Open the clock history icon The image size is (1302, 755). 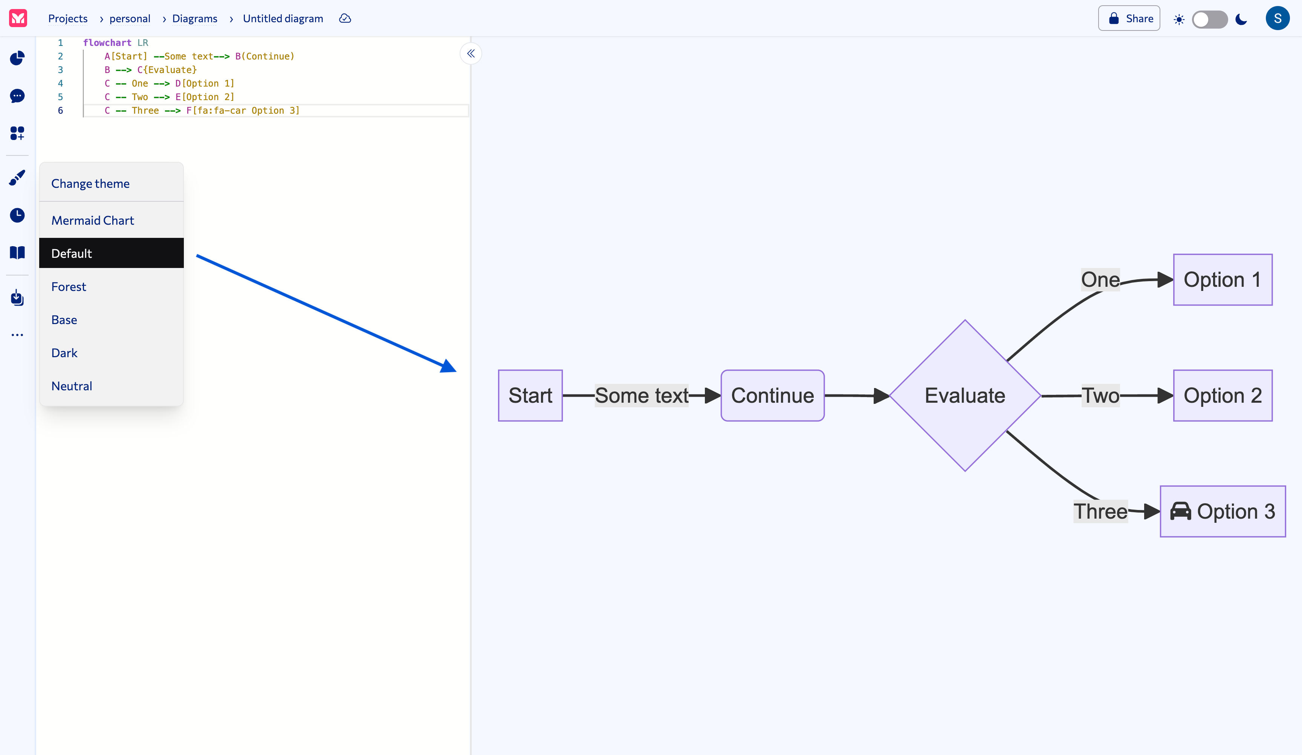[17, 215]
